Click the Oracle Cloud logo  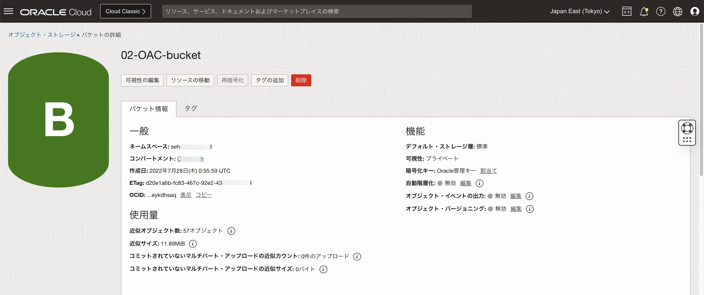click(x=56, y=12)
